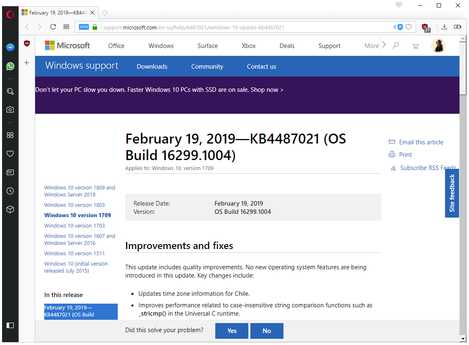This screenshot has width=469, height=345.
Task: Open the Xbox menu item
Action: [x=249, y=46]
